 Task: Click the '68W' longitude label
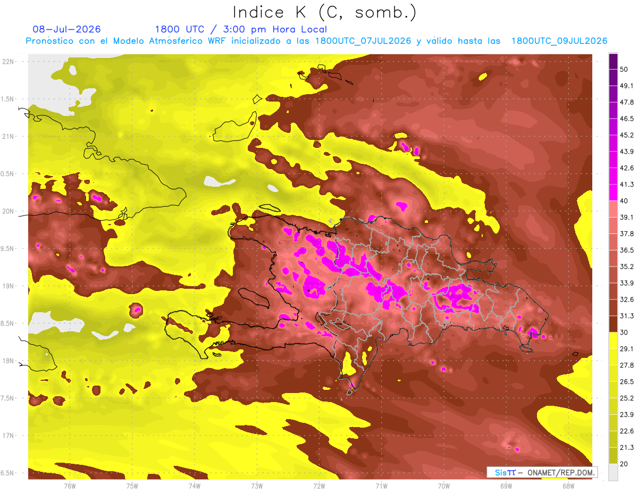[568, 486]
